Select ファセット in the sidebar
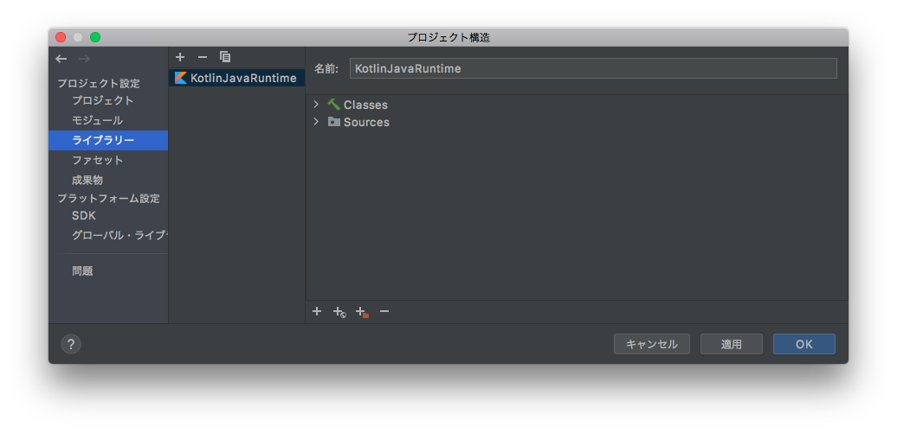897x433 pixels. click(97, 160)
